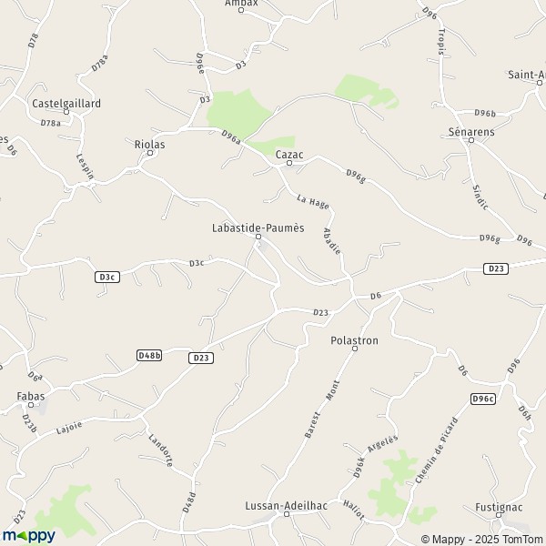This screenshot has height=546, width=546.
Task: Click the Chemin de Picard road label
Action: [437, 450]
